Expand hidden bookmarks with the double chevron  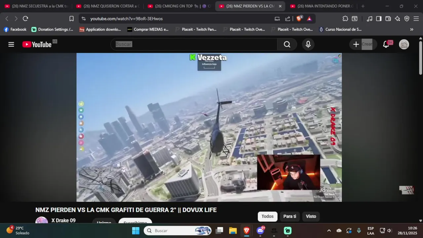coord(411,29)
